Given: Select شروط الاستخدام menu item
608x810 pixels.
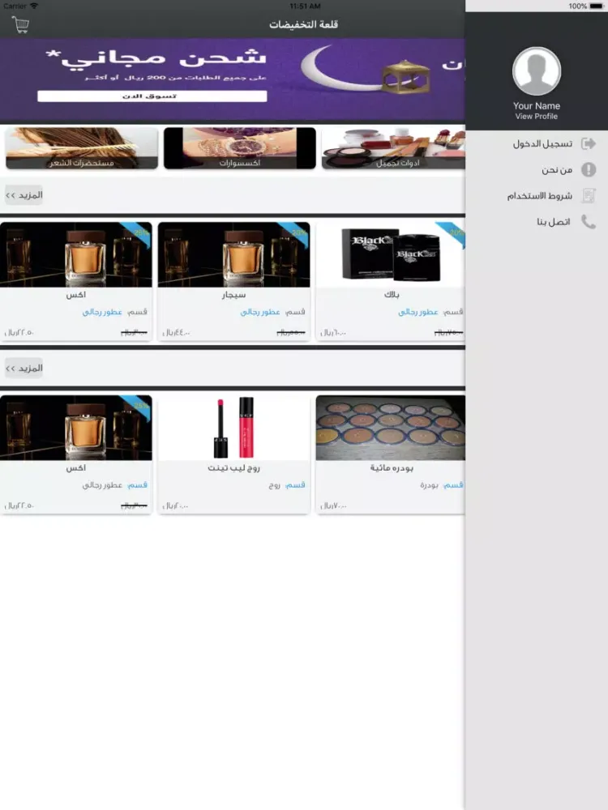Looking at the screenshot, I should pos(540,196).
